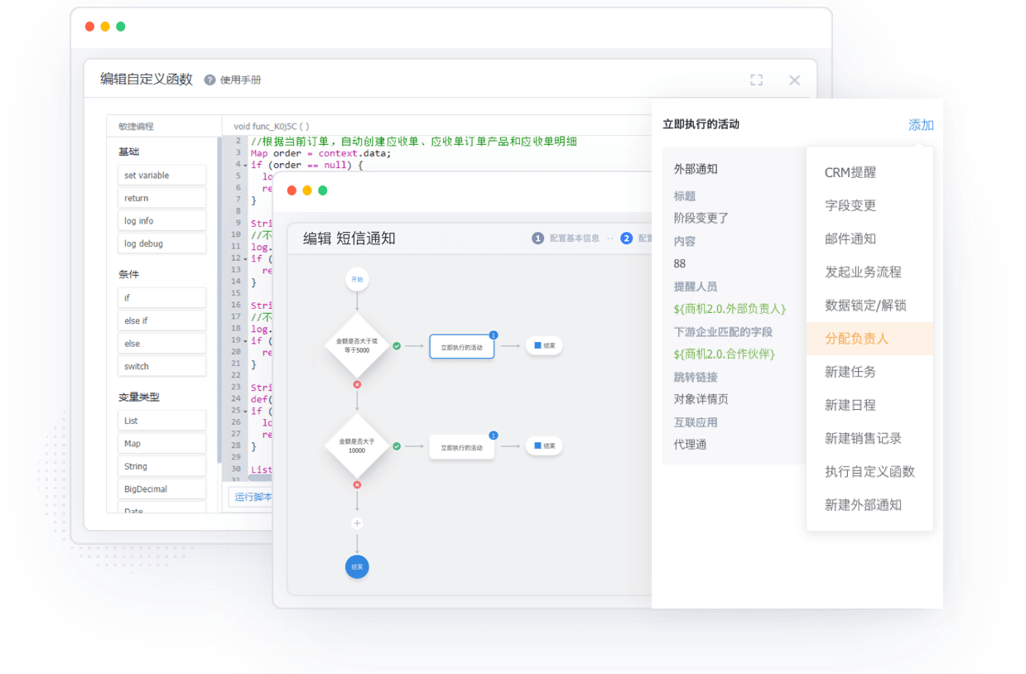The width and height of the screenshot is (1026, 674).
Task: Collapse code fold arrow at line 4
Action: (245, 166)
